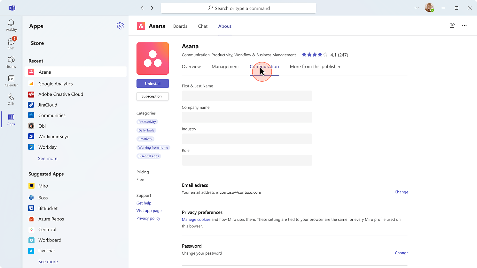This screenshot has height=268, width=477.
Task: Click the share icon for Asana
Action: point(452,26)
